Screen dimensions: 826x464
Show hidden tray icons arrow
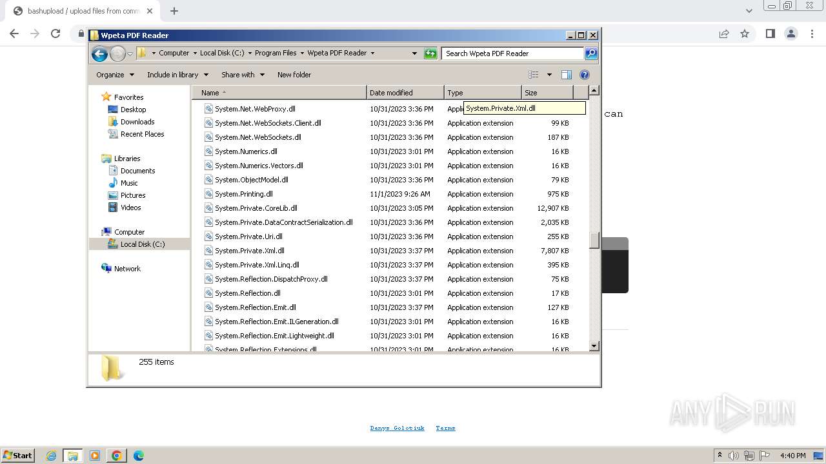pos(720,456)
